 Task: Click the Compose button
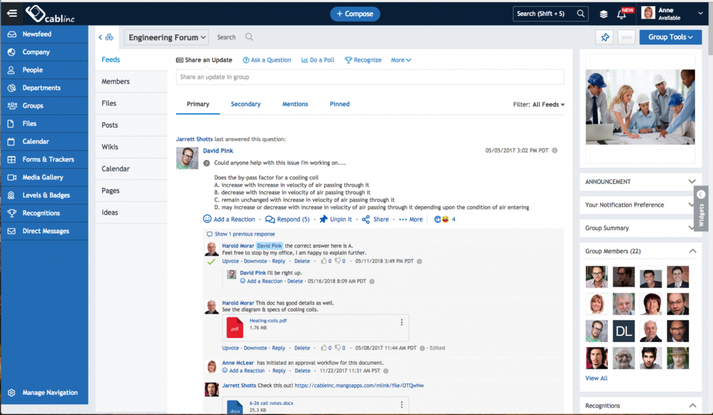click(x=355, y=14)
